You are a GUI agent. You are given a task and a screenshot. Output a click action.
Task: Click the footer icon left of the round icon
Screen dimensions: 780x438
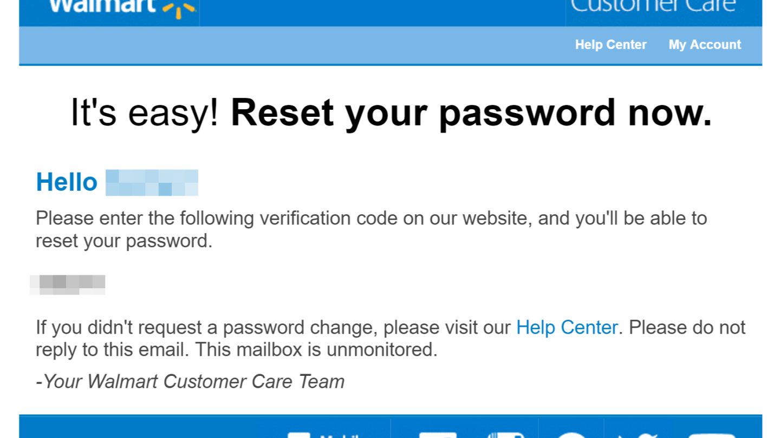pyautogui.click(x=506, y=435)
